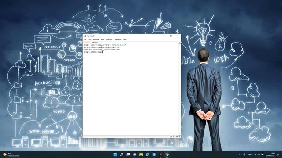
Task: Click the IDLE icon in the title bar
Action: (x=85, y=36)
